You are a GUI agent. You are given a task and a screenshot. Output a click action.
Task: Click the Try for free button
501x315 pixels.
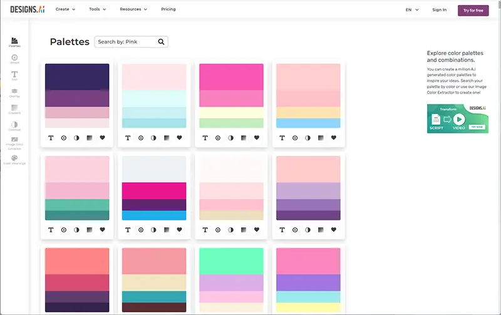pyautogui.click(x=473, y=9)
